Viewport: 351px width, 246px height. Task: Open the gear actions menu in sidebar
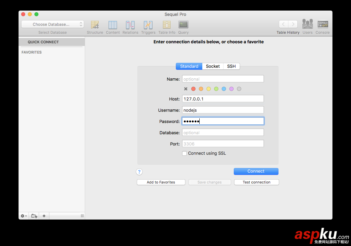click(x=24, y=216)
